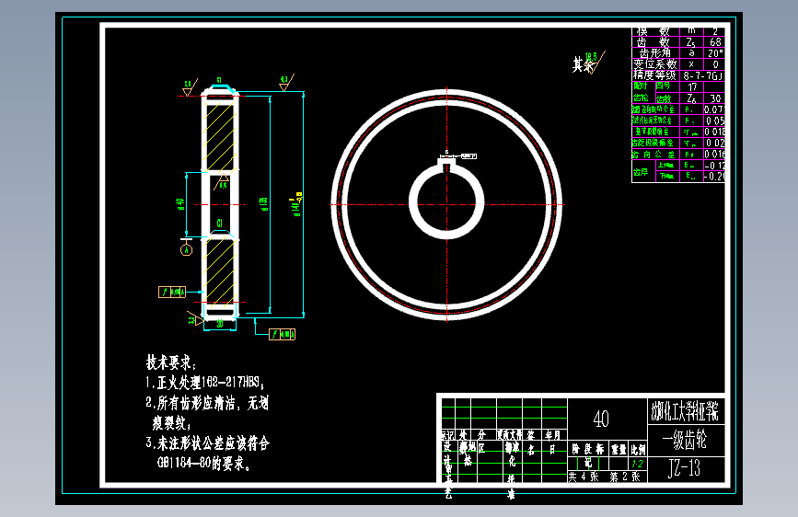
Task: Click the 'C1' chamfer label
Action: 220,223
